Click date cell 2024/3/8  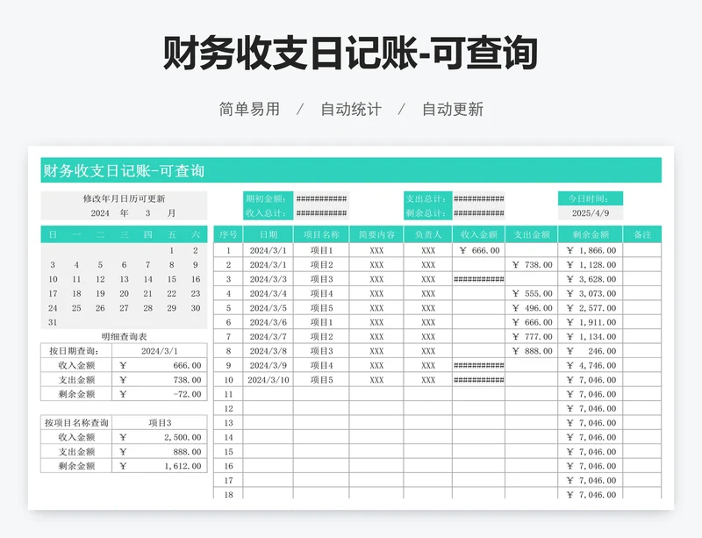click(269, 351)
